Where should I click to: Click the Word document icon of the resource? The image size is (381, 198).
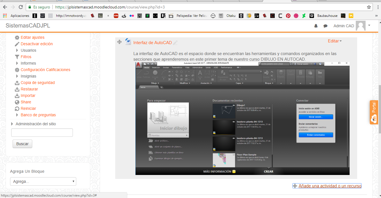(x=128, y=42)
